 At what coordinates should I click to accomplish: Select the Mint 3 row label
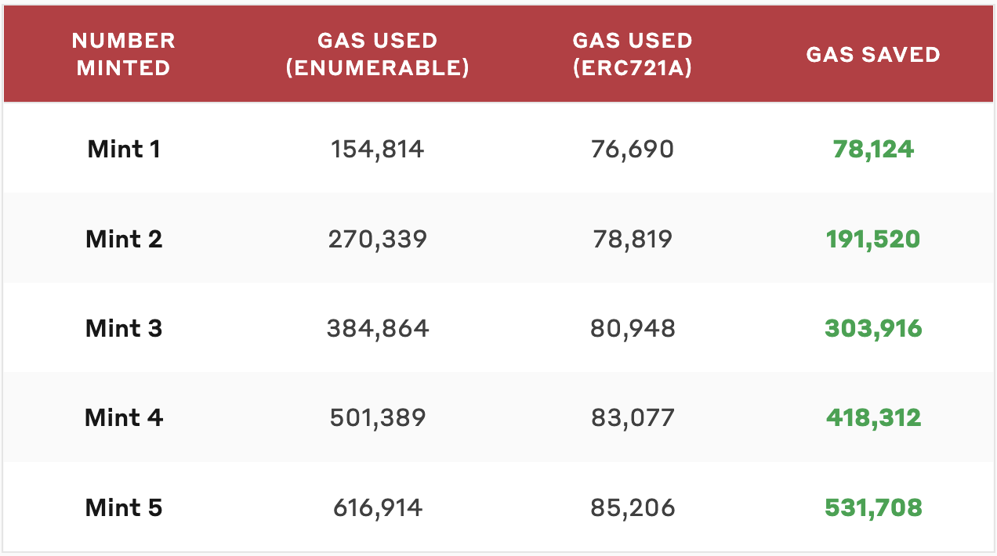pyautogui.click(x=124, y=328)
